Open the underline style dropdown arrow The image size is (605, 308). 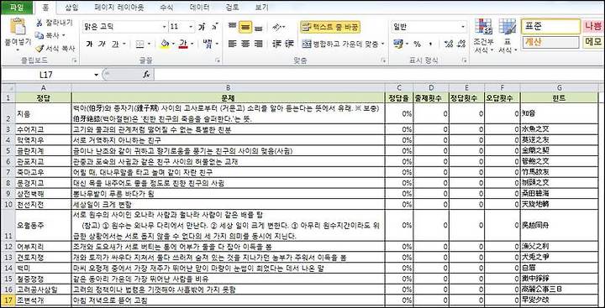pyautogui.click(x=124, y=44)
